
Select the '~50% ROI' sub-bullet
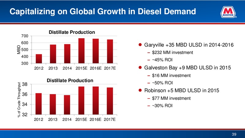(x=162, y=83)
